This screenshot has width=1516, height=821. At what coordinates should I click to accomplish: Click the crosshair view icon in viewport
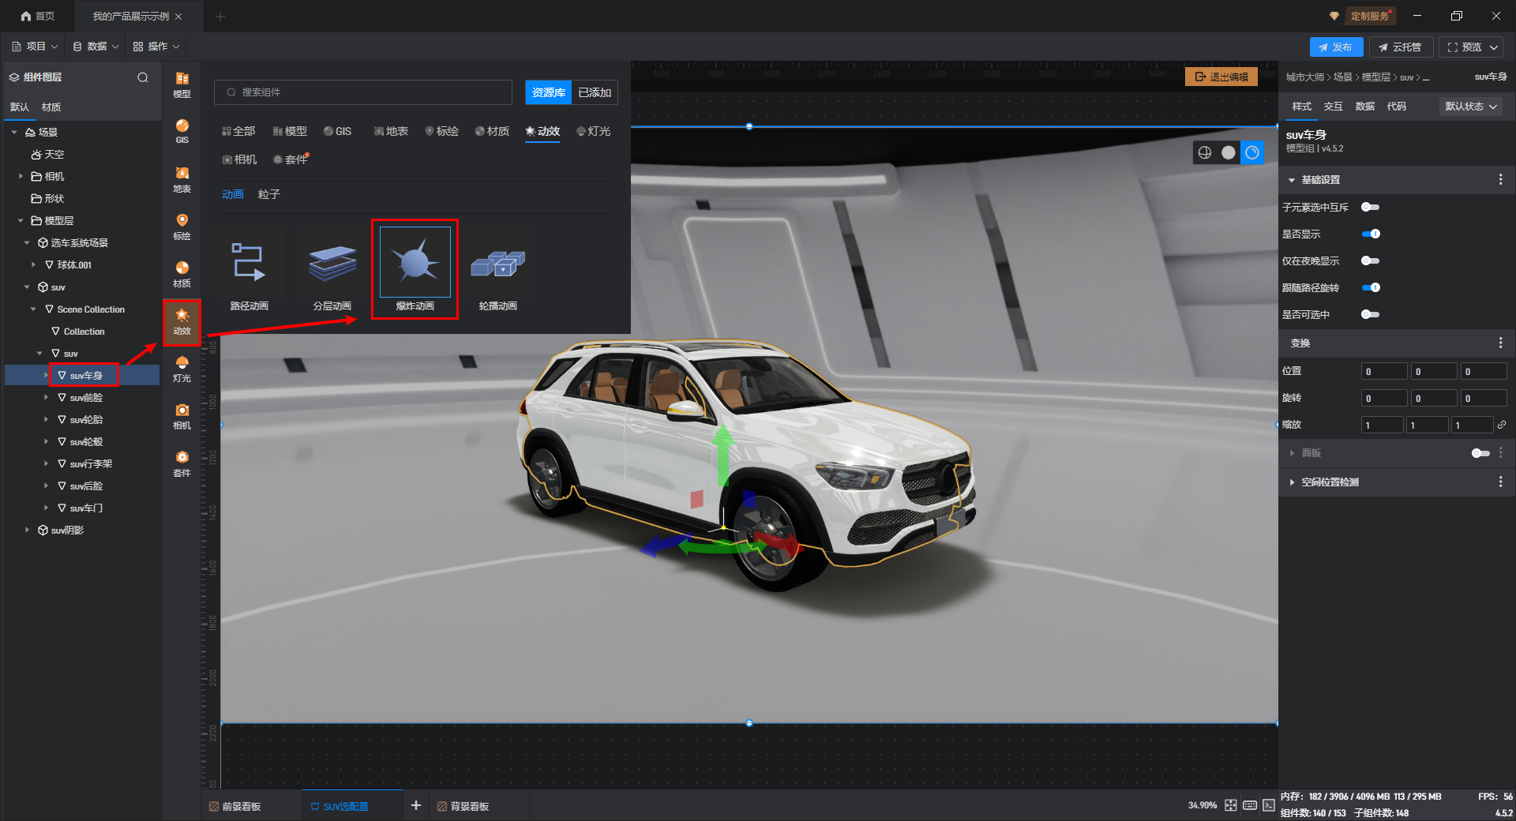click(x=1205, y=152)
